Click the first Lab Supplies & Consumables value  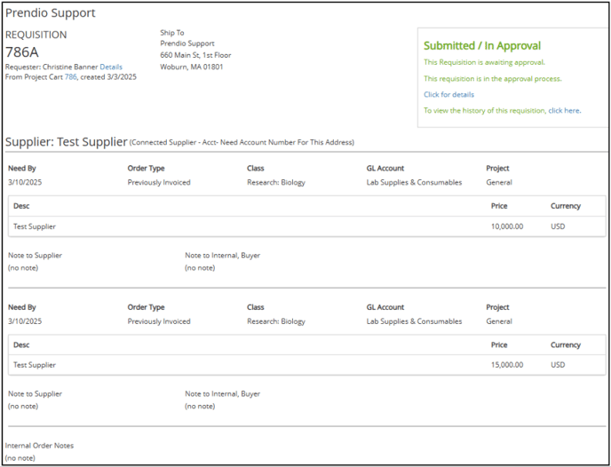pos(414,182)
